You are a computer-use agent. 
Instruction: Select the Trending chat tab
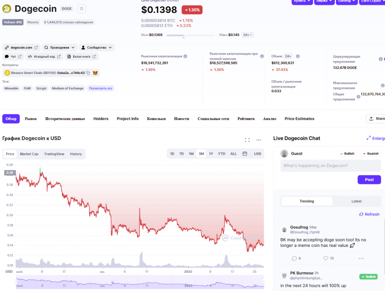click(307, 201)
